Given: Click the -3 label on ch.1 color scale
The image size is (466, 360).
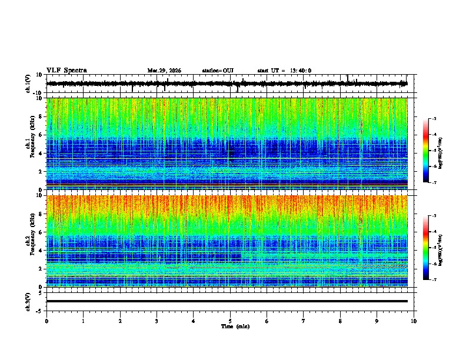Looking at the screenshot, I should tap(434, 118).
